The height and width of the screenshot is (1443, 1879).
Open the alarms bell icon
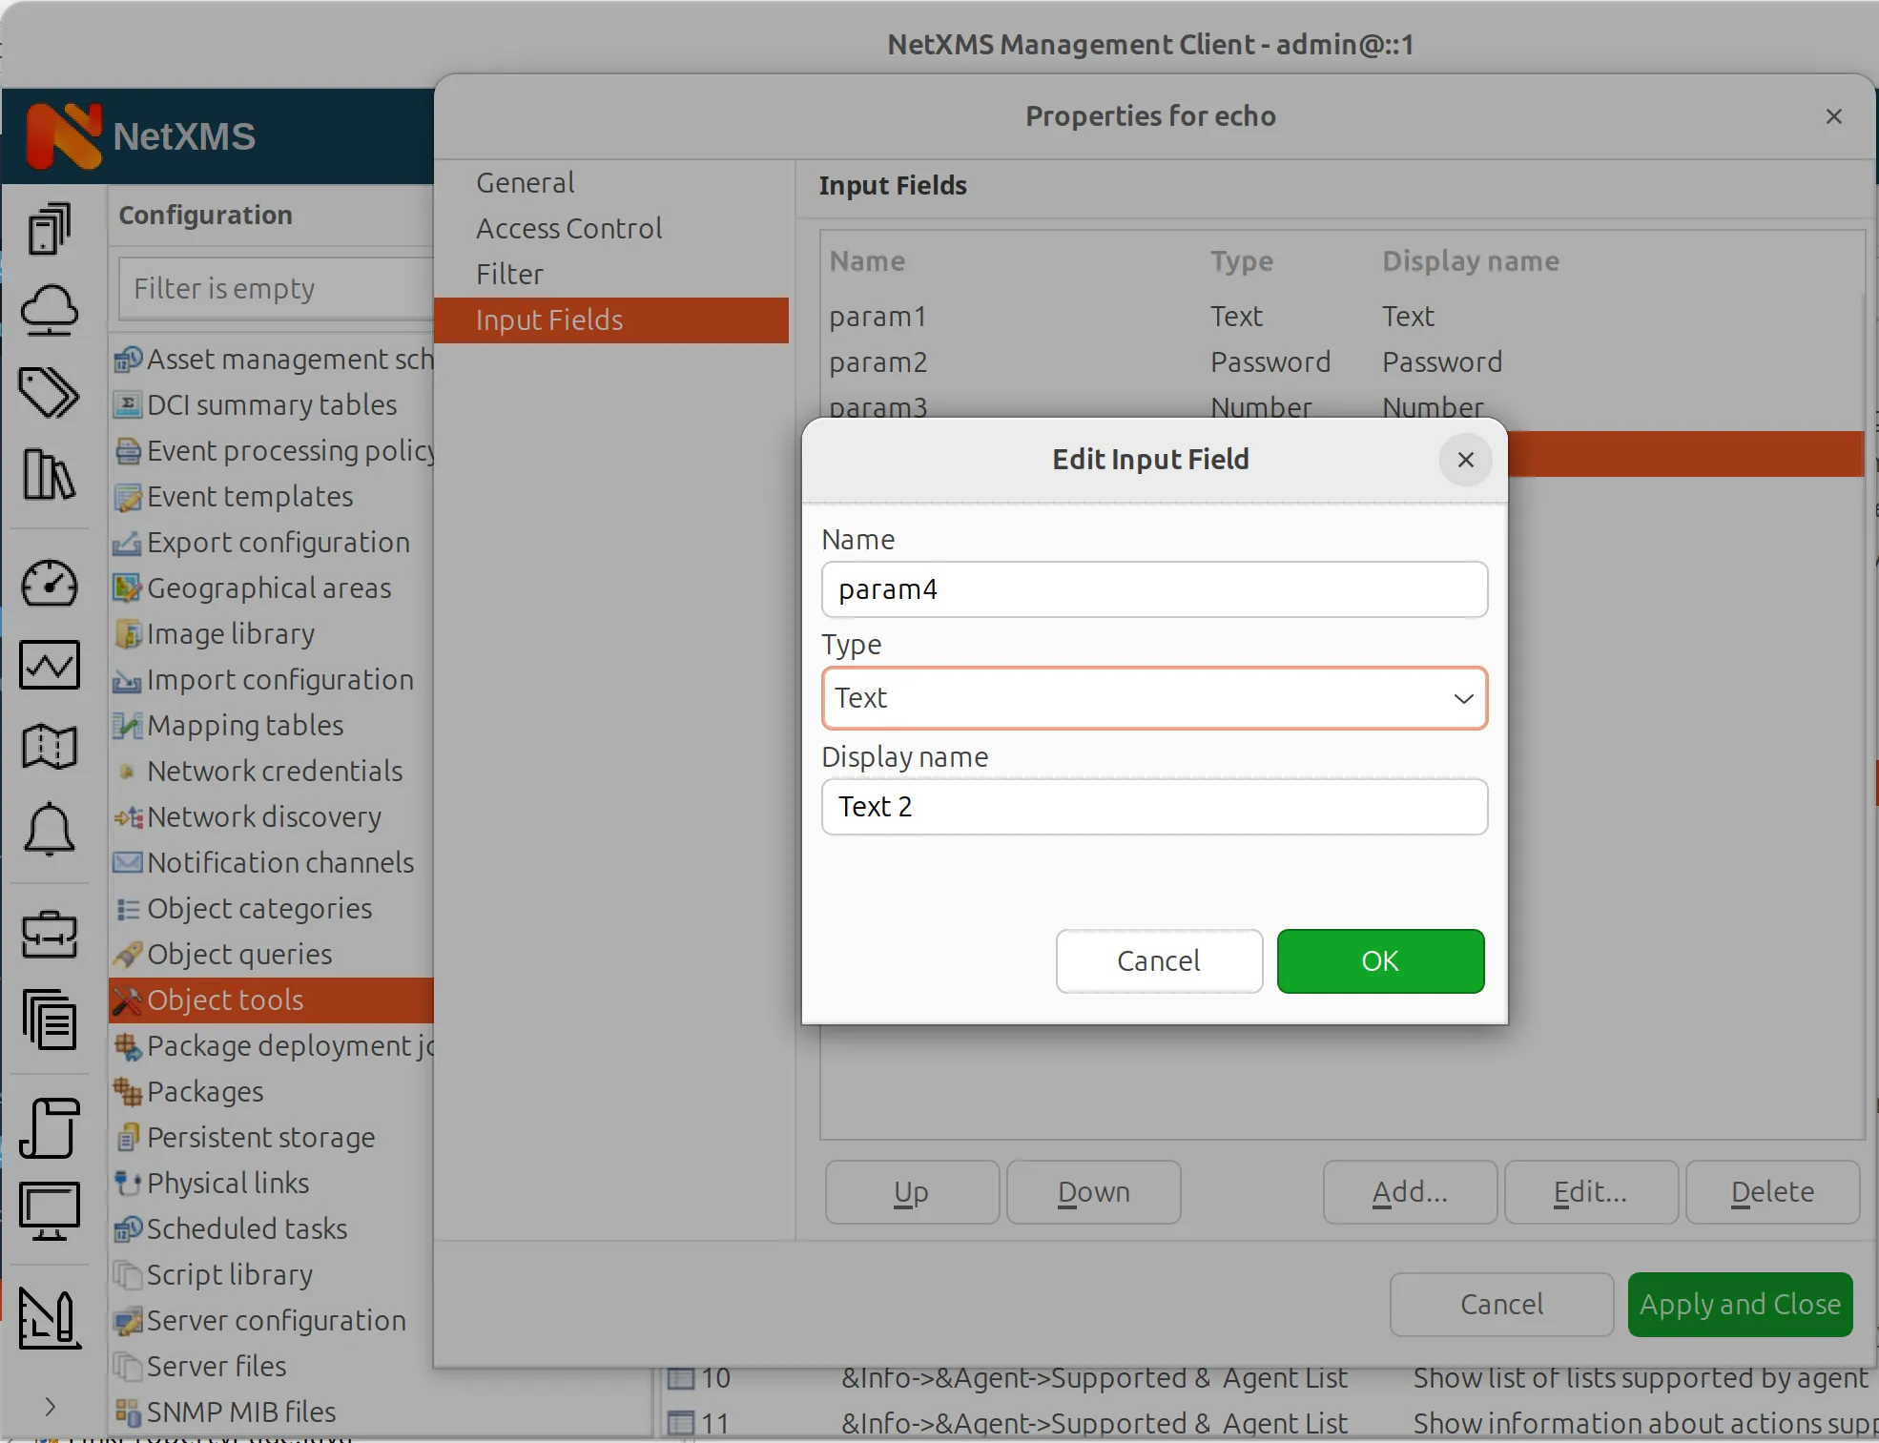click(50, 831)
